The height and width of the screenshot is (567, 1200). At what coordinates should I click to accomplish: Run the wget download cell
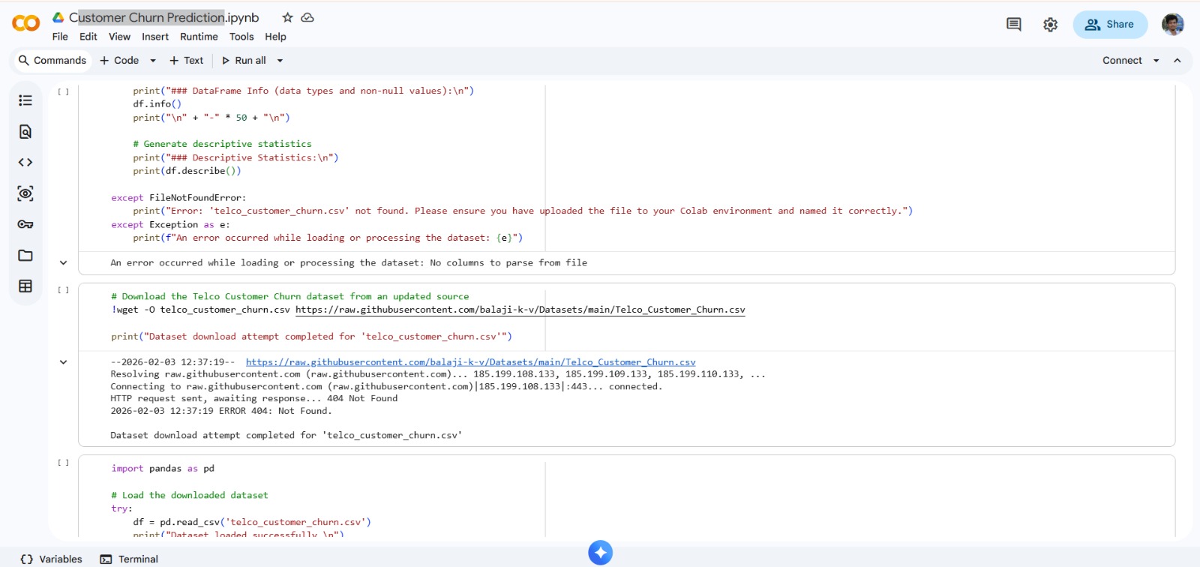click(x=64, y=290)
